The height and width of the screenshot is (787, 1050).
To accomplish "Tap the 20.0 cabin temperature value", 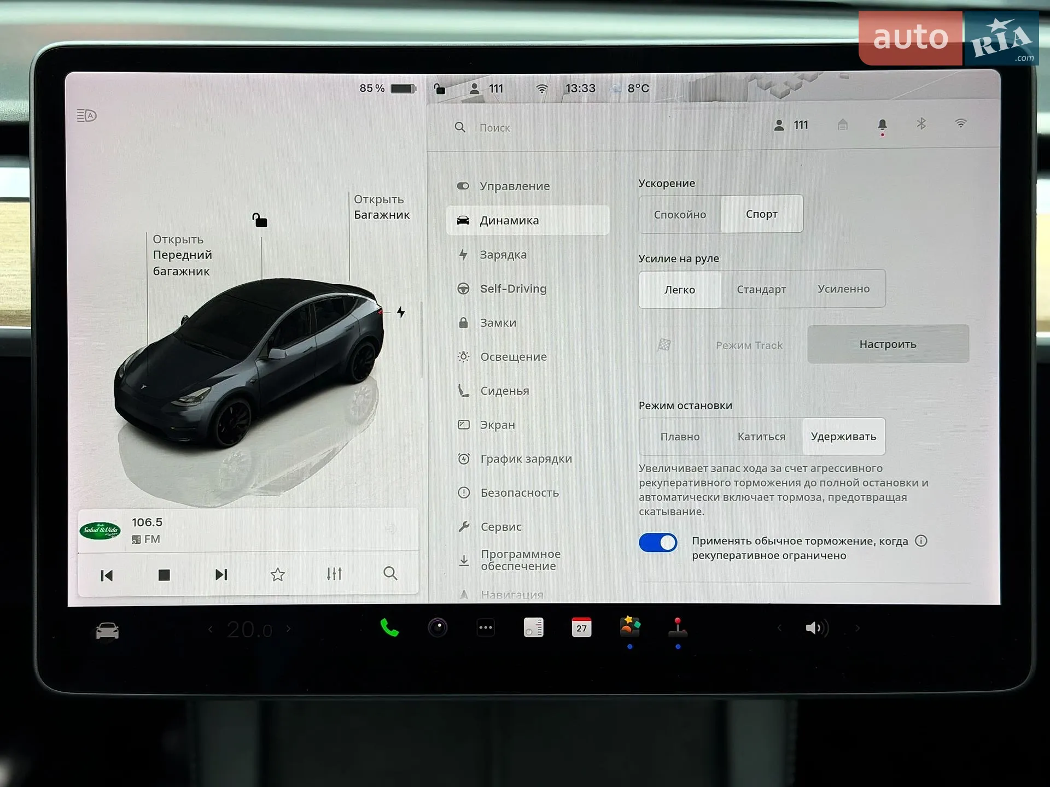I will point(249,630).
